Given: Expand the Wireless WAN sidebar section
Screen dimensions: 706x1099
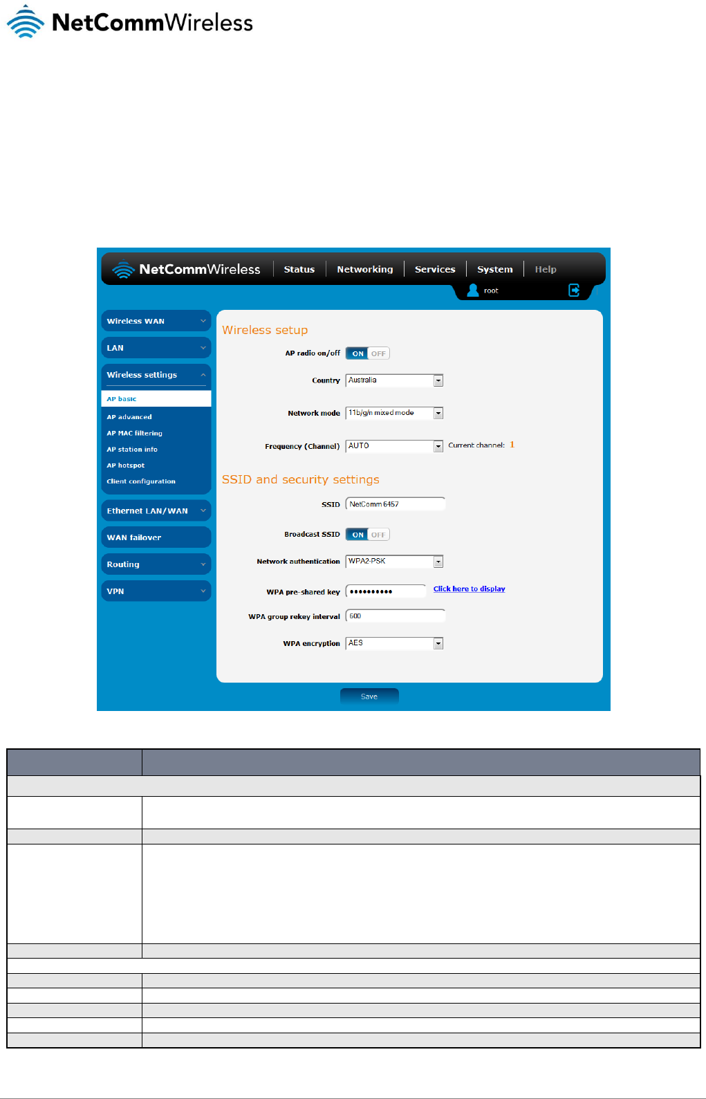Looking at the screenshot, I should pyautogui.click(x=156, y=321).
